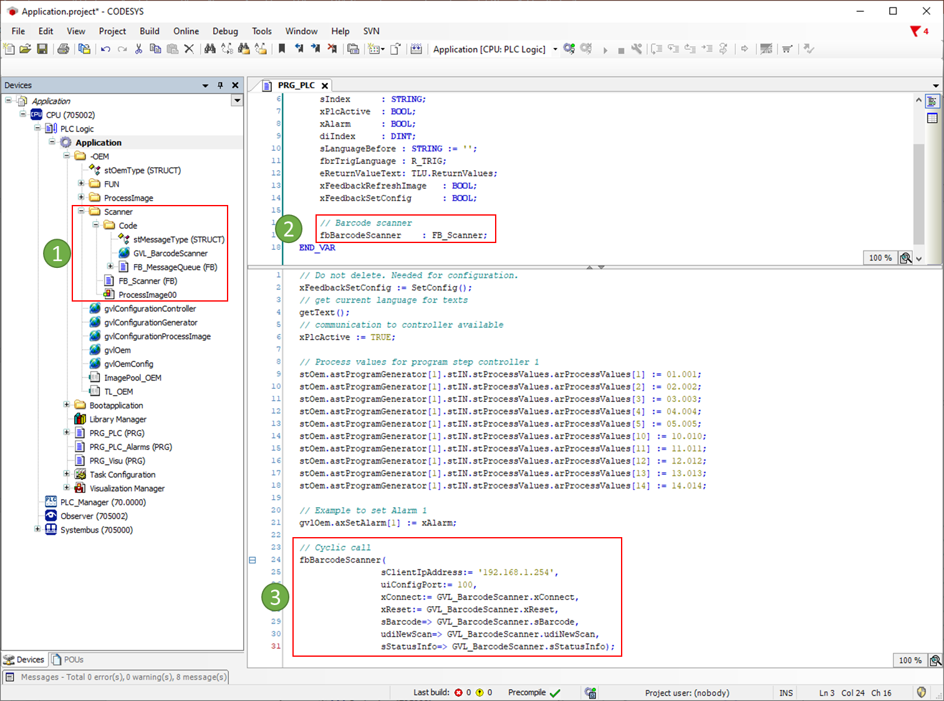Undo the last edit

(105, 49)
